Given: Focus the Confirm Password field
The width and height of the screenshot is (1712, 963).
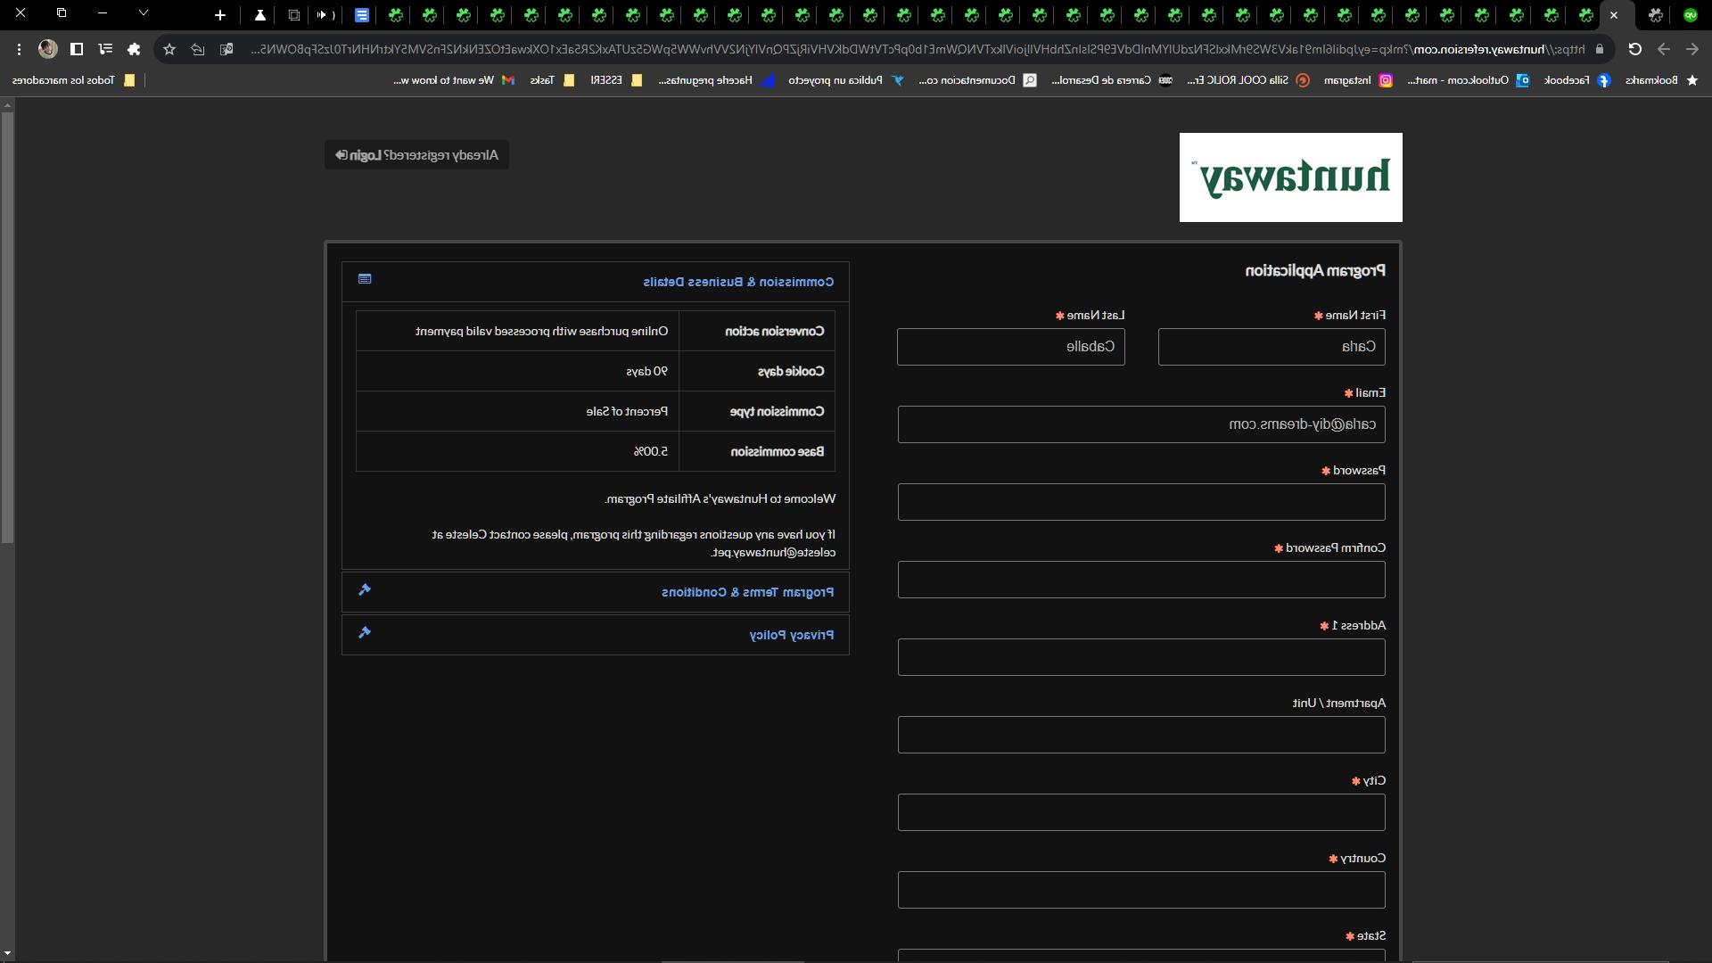Looking at the screenshot, I should point(1141,580).
